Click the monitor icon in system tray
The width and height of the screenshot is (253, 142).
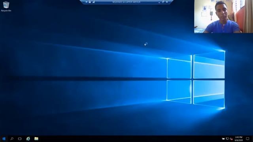(227, 138)
